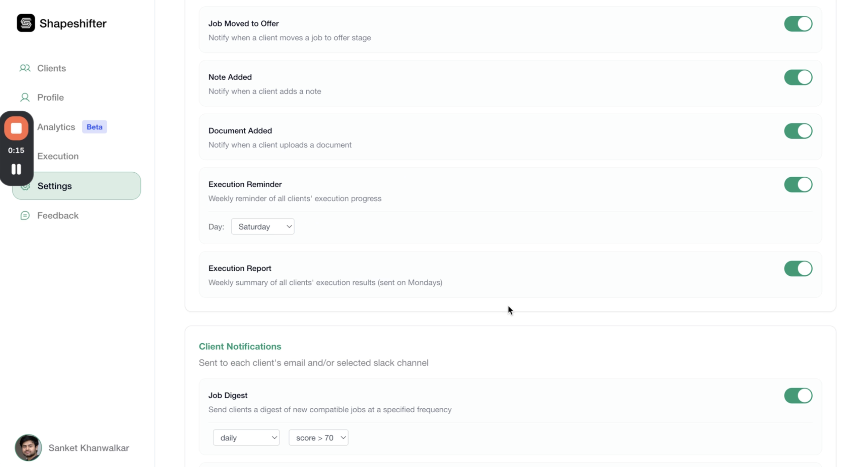Open the Analytics Beta page
Image resolution: width=866 pixels, height=467 pixels.
tap(56, 127)
